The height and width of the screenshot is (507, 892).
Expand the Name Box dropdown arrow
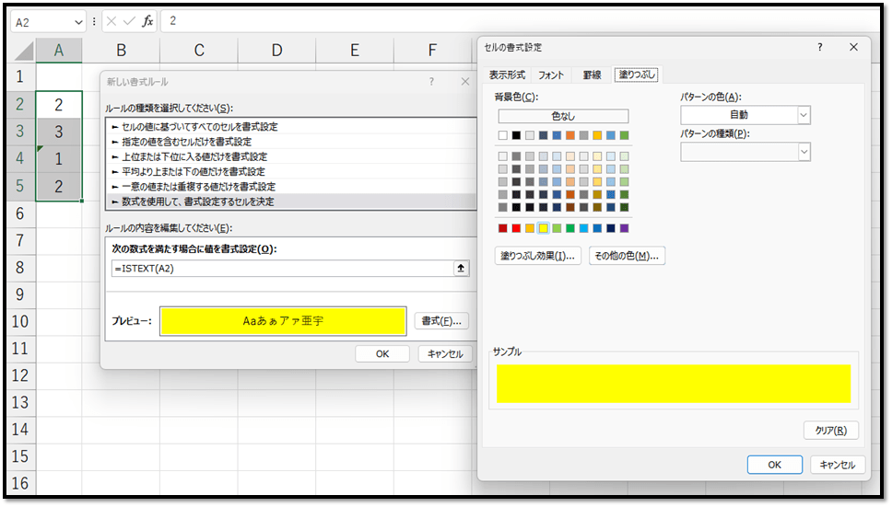pos(77,21)
